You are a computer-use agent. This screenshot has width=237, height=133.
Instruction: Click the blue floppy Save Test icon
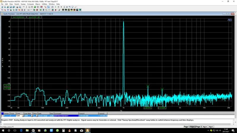(11, 7)
